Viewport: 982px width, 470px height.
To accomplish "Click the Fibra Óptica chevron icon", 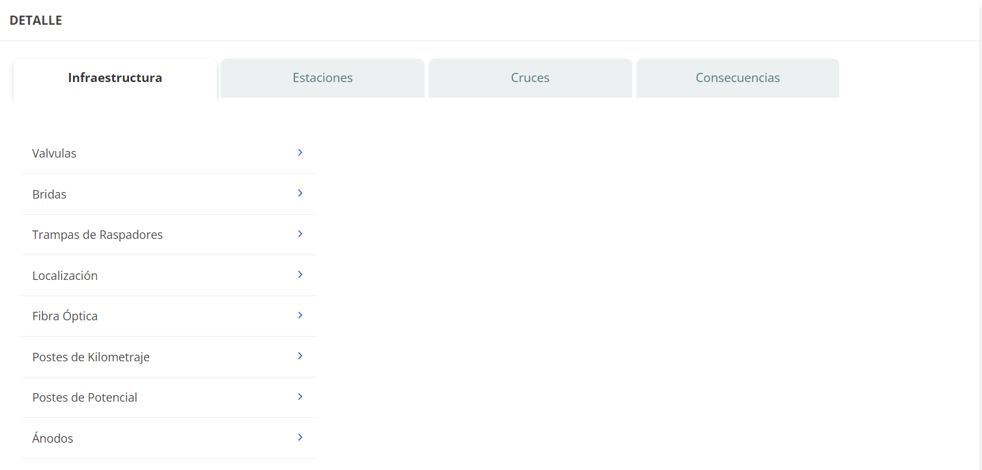I will [x=300, y=315].
